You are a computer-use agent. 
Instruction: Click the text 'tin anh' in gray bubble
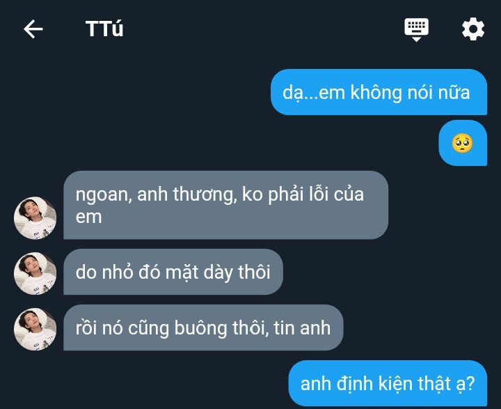302,327
